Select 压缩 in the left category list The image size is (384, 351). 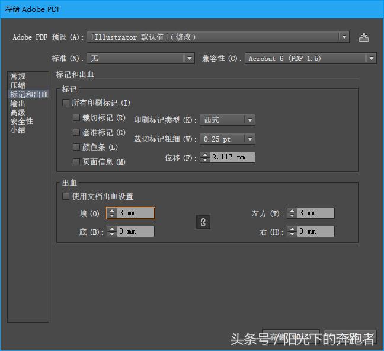pos(18,85)
